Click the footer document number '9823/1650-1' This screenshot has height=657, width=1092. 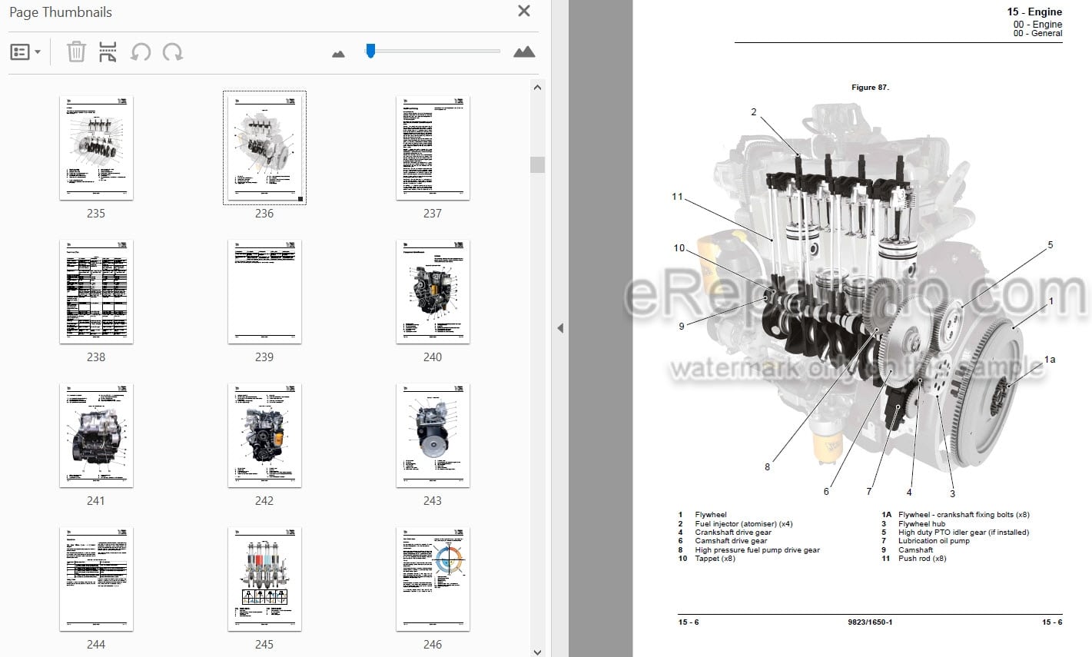tap(870, 622)
